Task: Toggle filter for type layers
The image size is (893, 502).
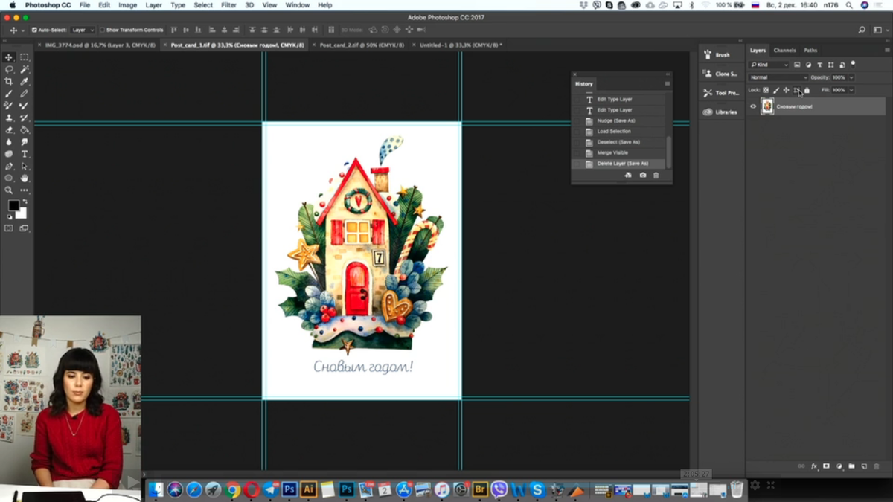Action: (x=819, y=65)
